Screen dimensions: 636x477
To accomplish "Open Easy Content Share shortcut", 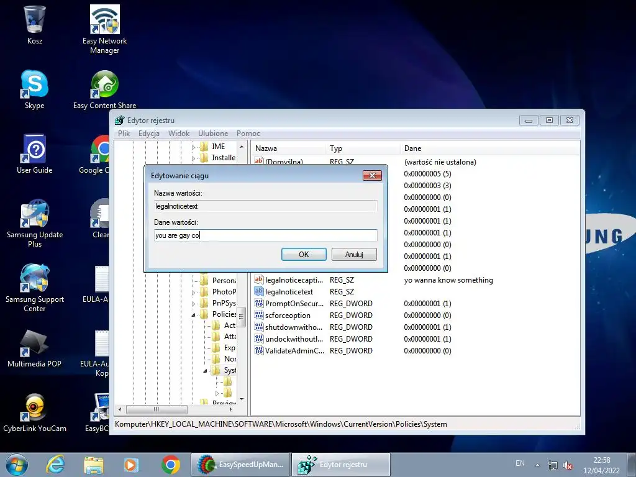I will tap(104, 89).
